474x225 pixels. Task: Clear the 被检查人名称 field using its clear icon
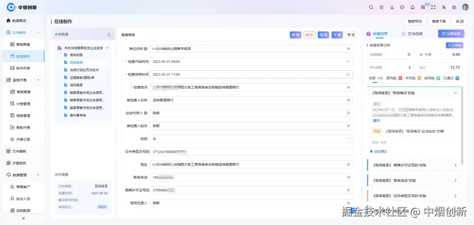pos(348,100)
